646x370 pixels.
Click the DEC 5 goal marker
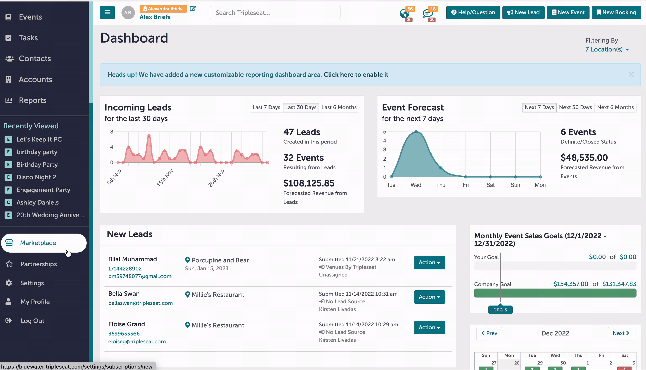500,310
